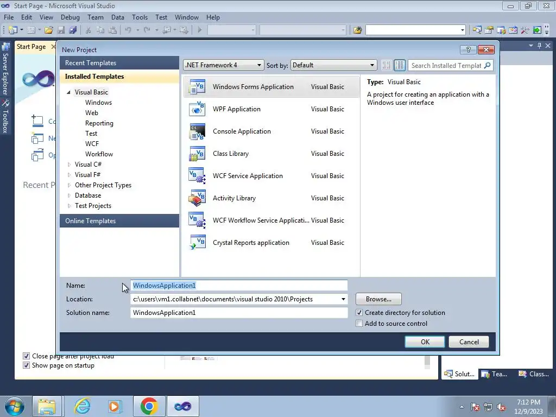Open the Recent Templates section

(x=119, y=63)
